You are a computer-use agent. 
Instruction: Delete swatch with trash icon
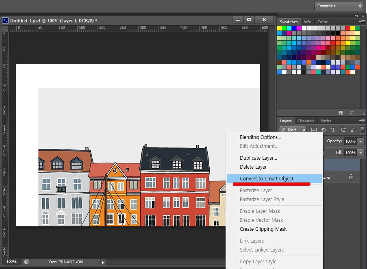coord(352,113)
